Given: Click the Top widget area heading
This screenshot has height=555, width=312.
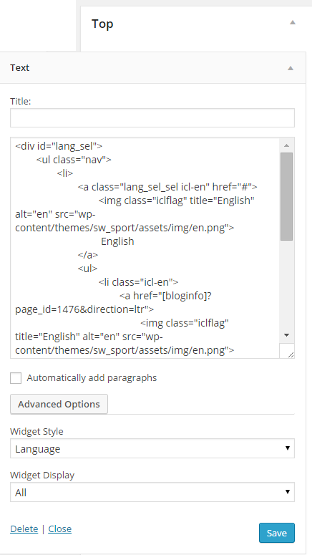Looking at the screenshot, I should 102,24.
